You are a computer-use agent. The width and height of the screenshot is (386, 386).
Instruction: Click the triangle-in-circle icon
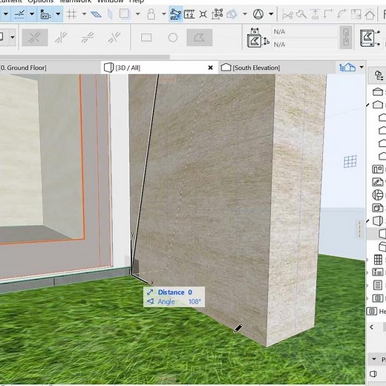tap(258, 14)
